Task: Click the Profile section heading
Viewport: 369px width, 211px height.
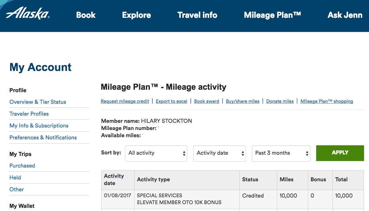Action: (x=18, y=90)
